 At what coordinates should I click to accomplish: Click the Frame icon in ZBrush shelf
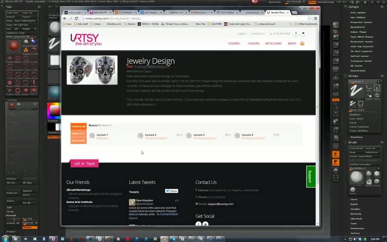tap(336, 114)
